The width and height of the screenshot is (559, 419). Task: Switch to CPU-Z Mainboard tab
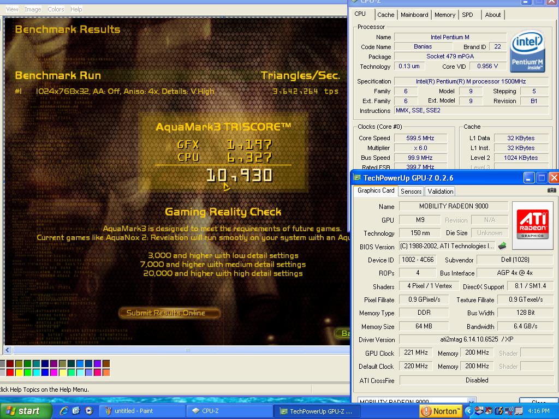[x=414, y=15]
